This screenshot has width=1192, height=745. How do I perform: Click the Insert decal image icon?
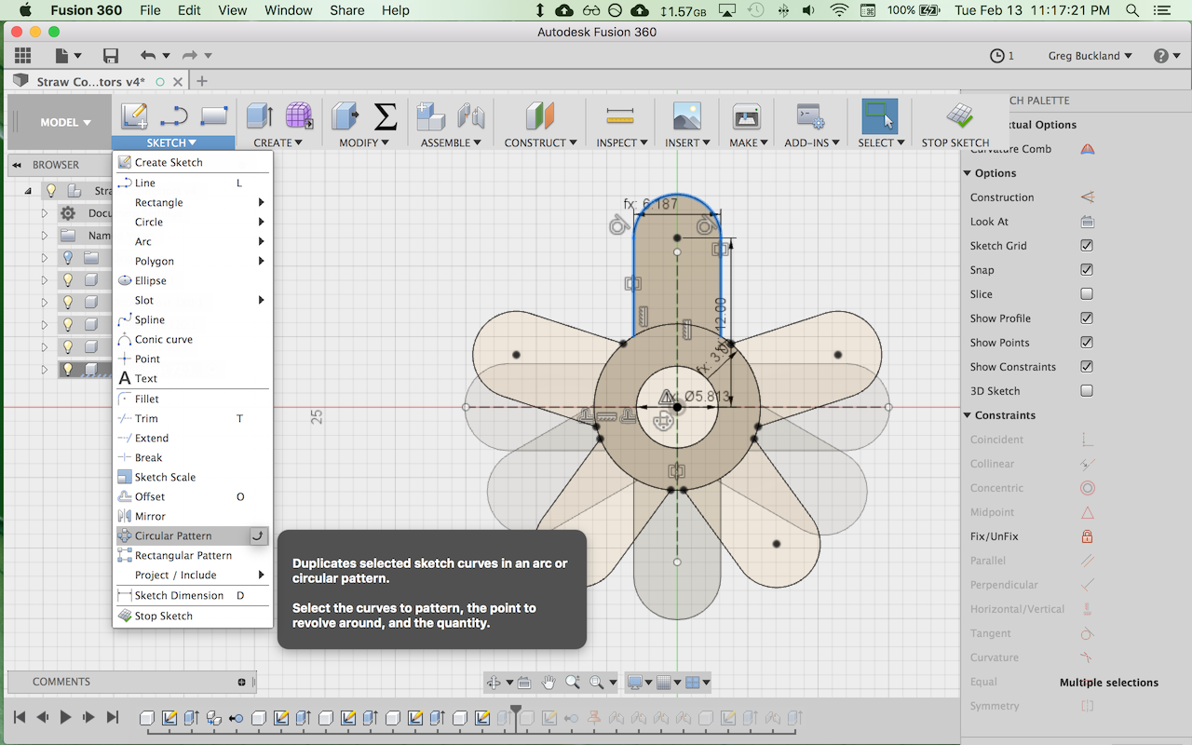686,116
